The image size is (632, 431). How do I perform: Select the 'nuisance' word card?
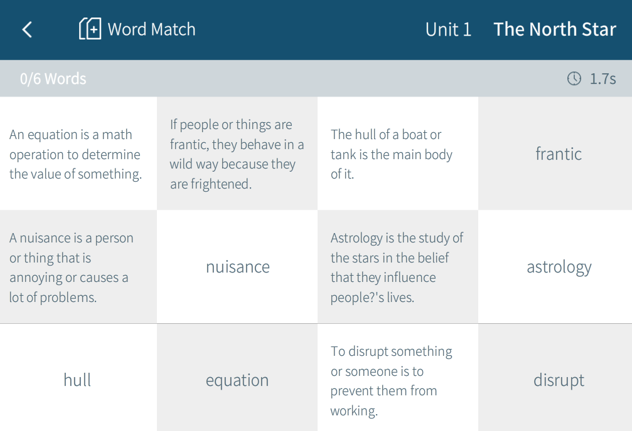(x=237, y=267)
